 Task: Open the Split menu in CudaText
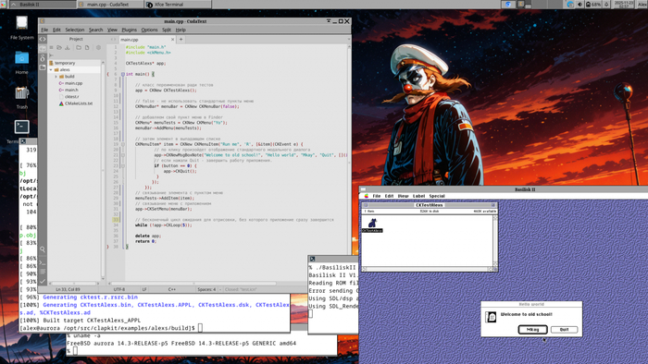coord(167,30)
